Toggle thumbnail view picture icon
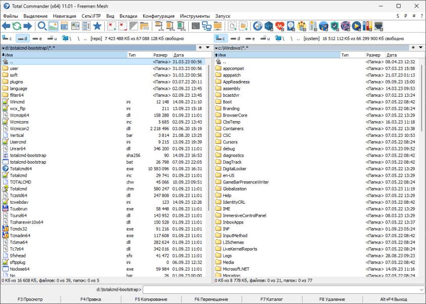Viewport: 426px width, 304px height. [x=53, y=26]
